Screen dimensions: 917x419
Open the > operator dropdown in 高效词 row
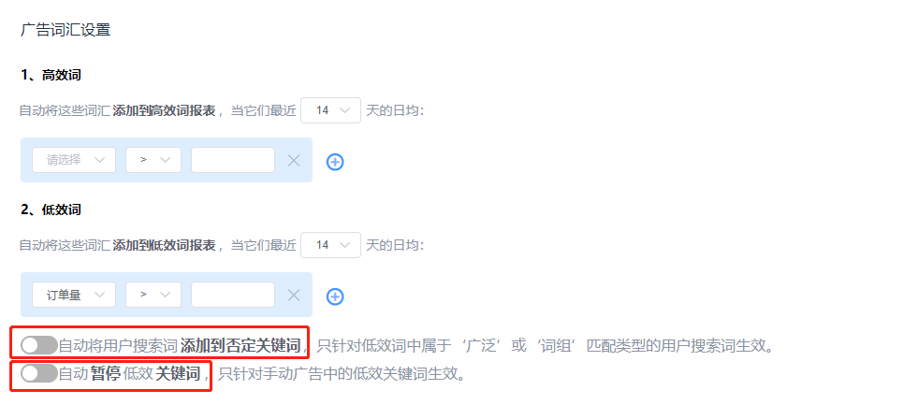click(x=153, y=160)
